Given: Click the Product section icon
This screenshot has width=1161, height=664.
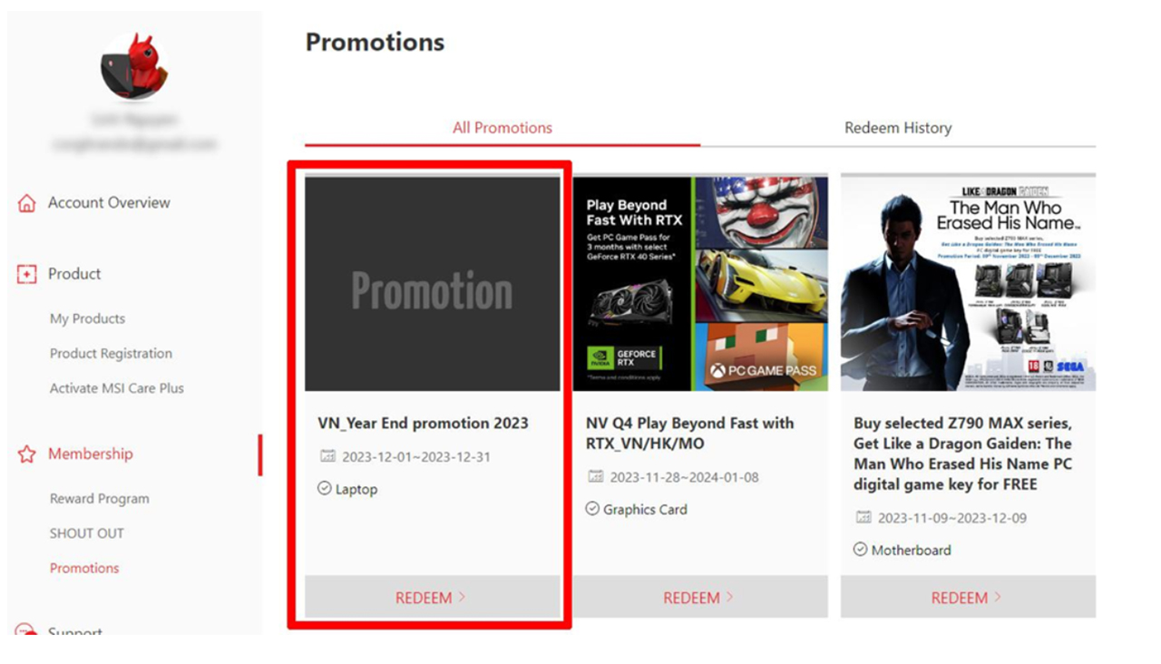Looking at the screenshot, I should pyautogui.click(x=27, y=274).
